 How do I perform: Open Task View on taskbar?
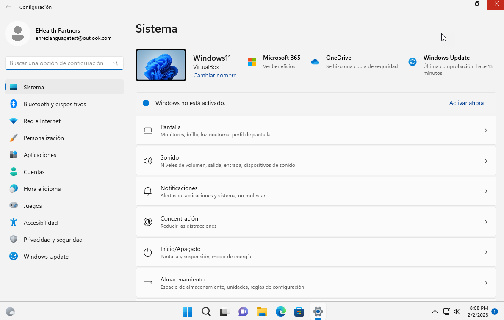[x=224, y=312]
